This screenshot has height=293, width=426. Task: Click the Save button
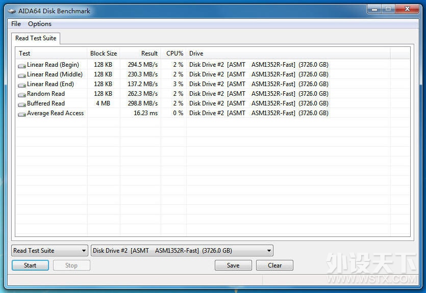233,265
